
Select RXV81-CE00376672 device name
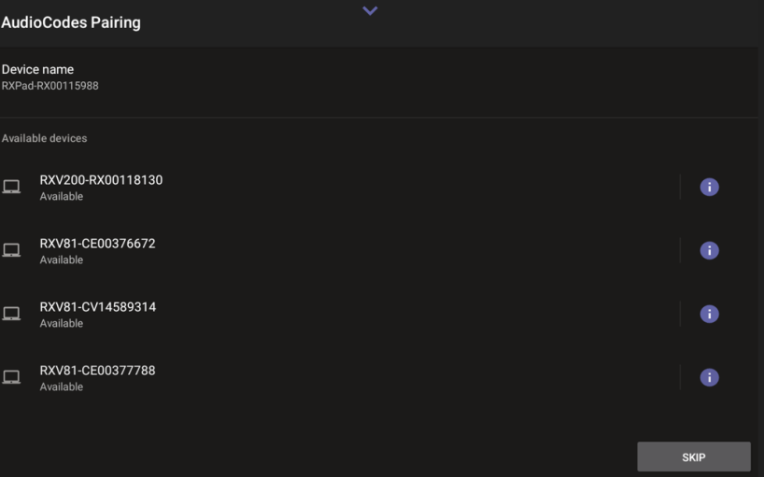[97, 244]
